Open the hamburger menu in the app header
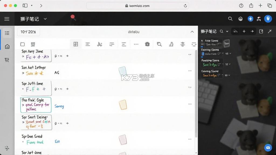Viewport: 276px width, 155px height. (7, 19)
